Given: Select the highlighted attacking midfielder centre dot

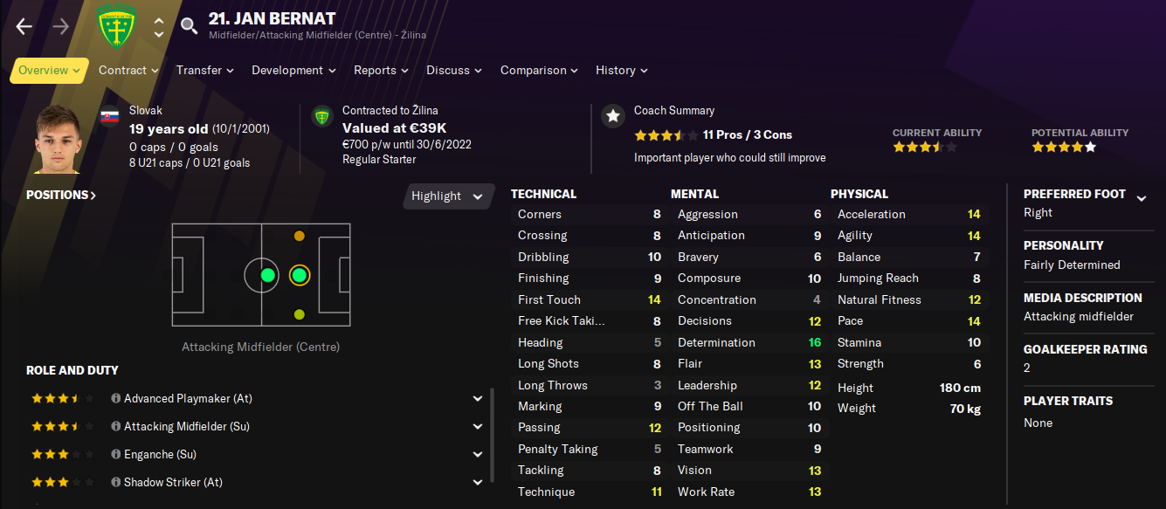Looking at the screenshot, I should [x=300, y=276].
